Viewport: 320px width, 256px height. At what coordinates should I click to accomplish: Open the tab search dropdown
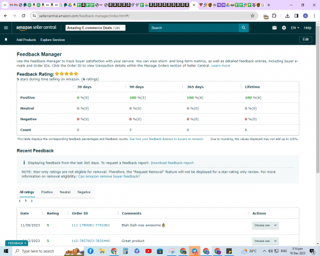point(5,5)
